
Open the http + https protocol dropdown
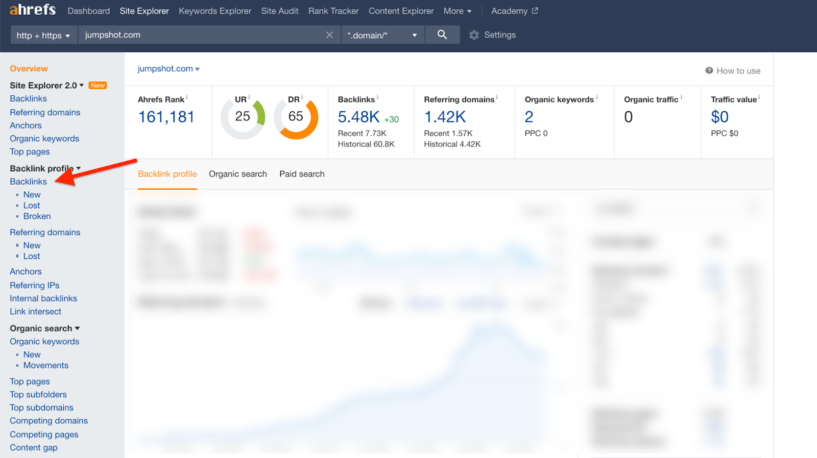43,35
